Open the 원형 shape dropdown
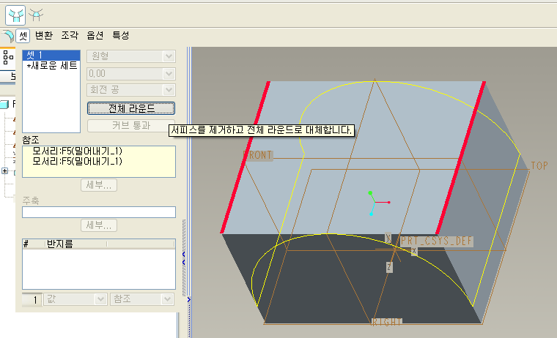 click(x=131, y=56)
